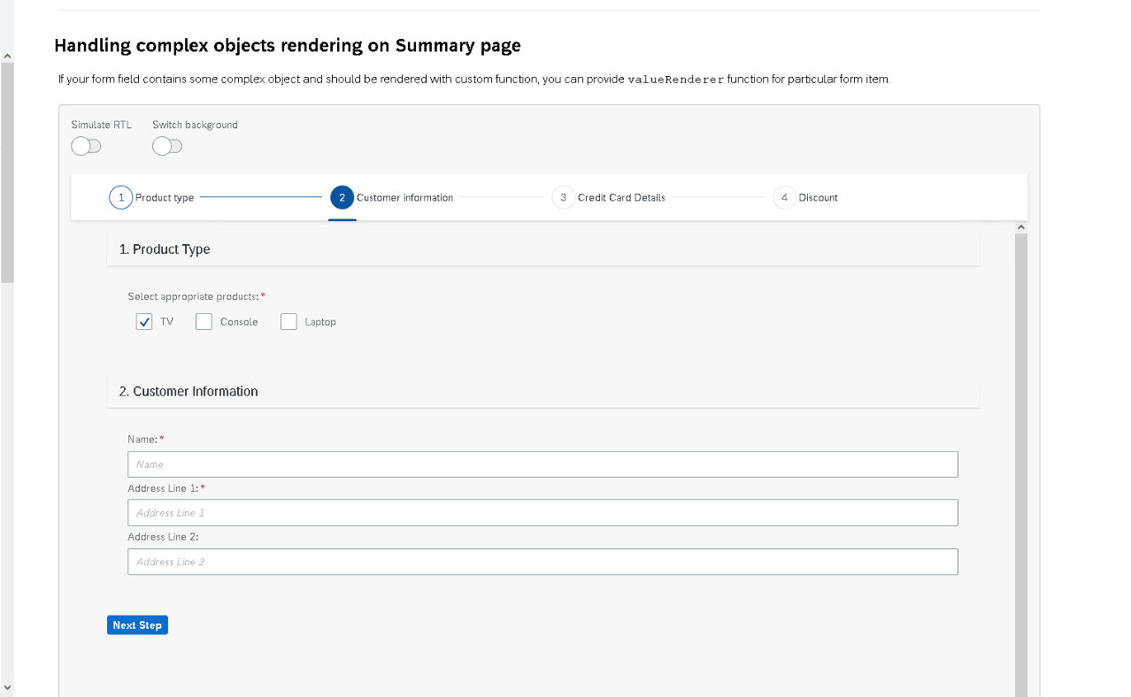Click the 2. Customer Information section header

pyautogui.click(x=188, y=391)
